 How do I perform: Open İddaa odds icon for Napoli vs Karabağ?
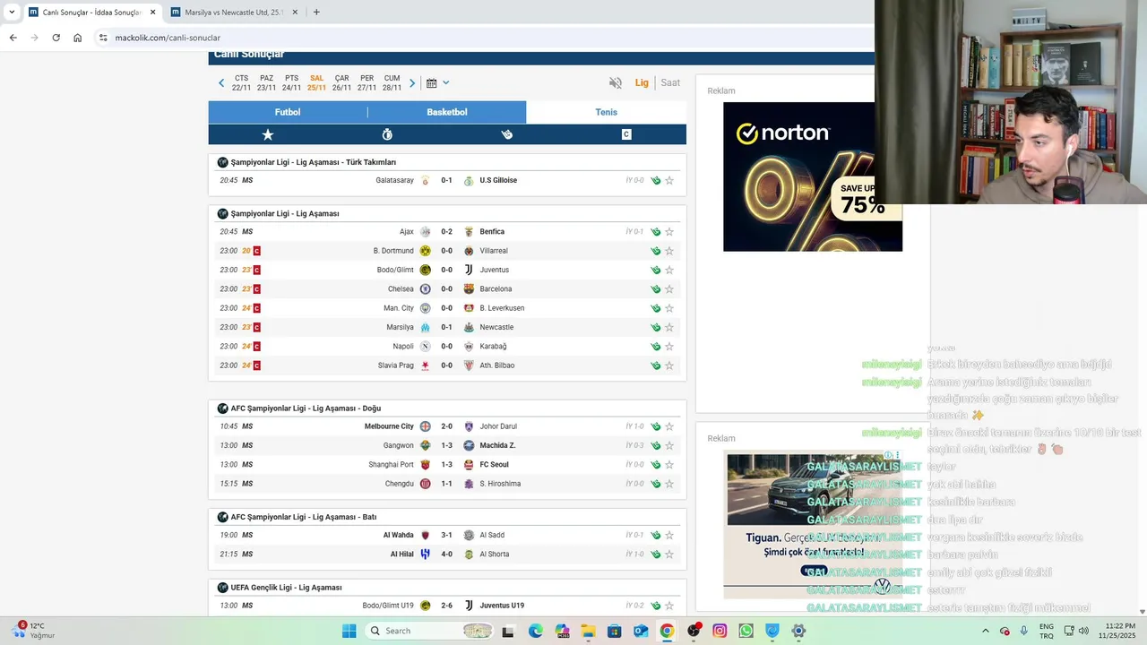pos(656,346)
